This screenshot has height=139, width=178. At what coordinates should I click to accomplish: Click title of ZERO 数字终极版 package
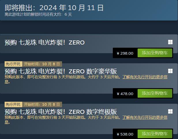pos(61,112)
